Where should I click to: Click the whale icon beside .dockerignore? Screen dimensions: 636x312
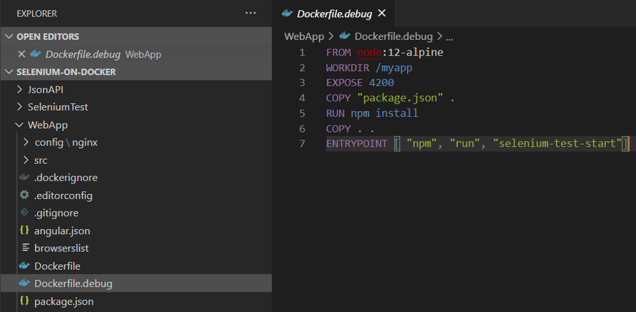point(25,178)
